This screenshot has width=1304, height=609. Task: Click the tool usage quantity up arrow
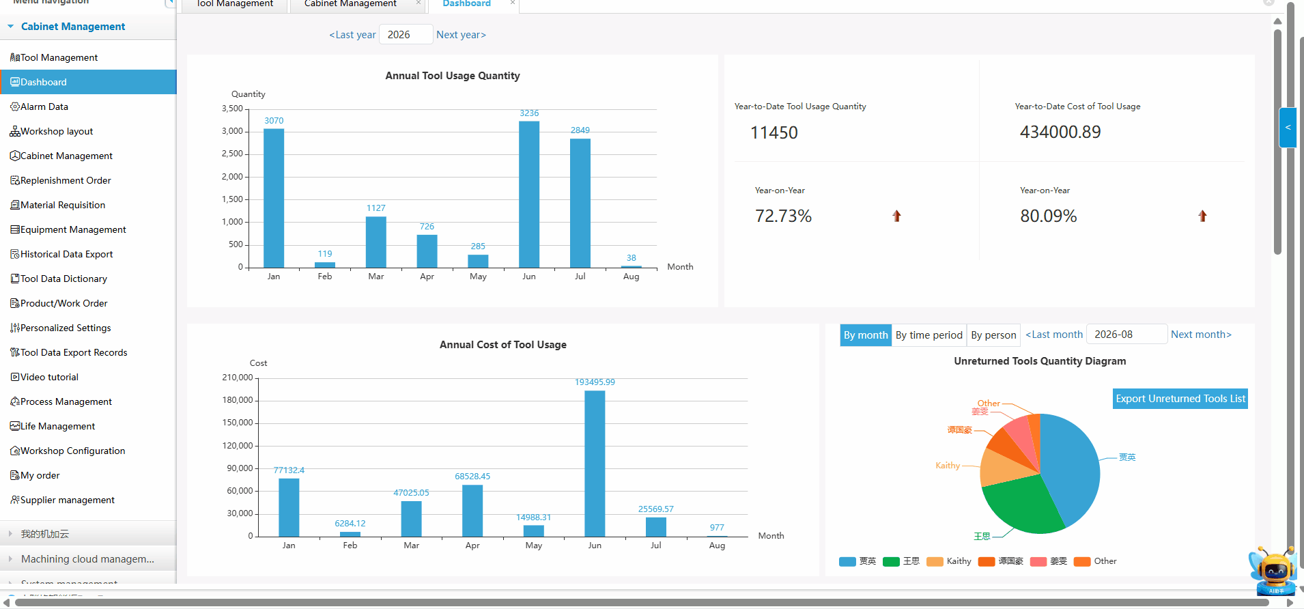[896, 216]
